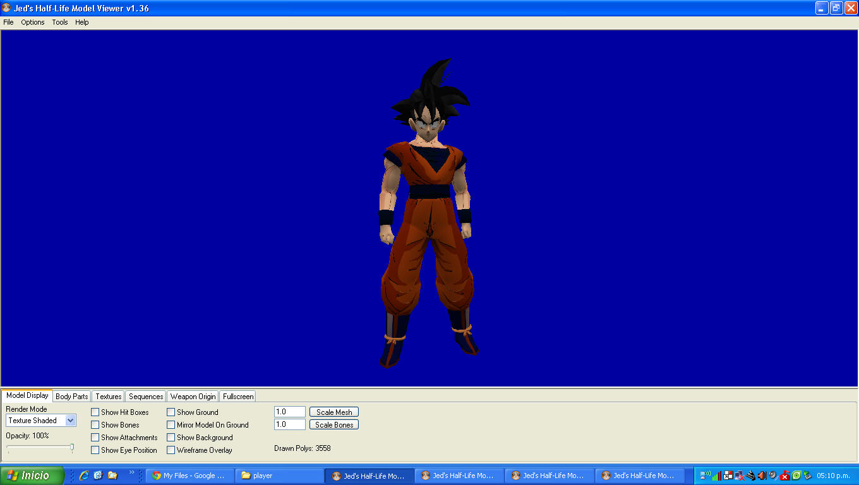Turn on Wireframe Overlay checkbox

171,450
